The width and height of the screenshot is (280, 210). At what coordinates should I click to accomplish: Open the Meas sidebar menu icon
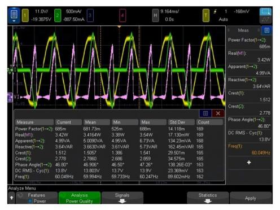click(266, 30)
